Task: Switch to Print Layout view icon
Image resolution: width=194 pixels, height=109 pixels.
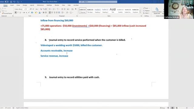Action: [x=172, y=108]
